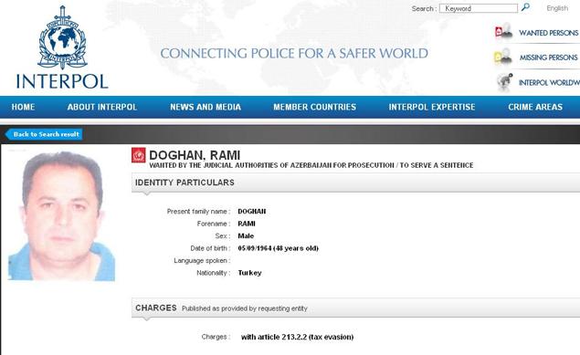Click the INTERPOL wordmark text

tap(62, 81)
